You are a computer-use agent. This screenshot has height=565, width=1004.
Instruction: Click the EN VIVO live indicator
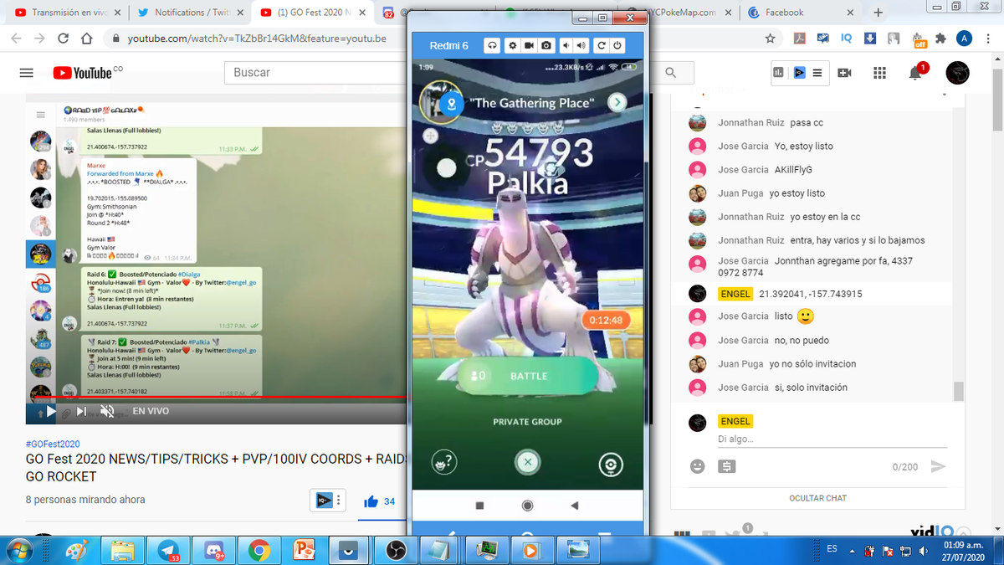point(151,411)
